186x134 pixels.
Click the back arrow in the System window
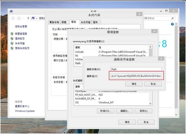coord(13,18)
